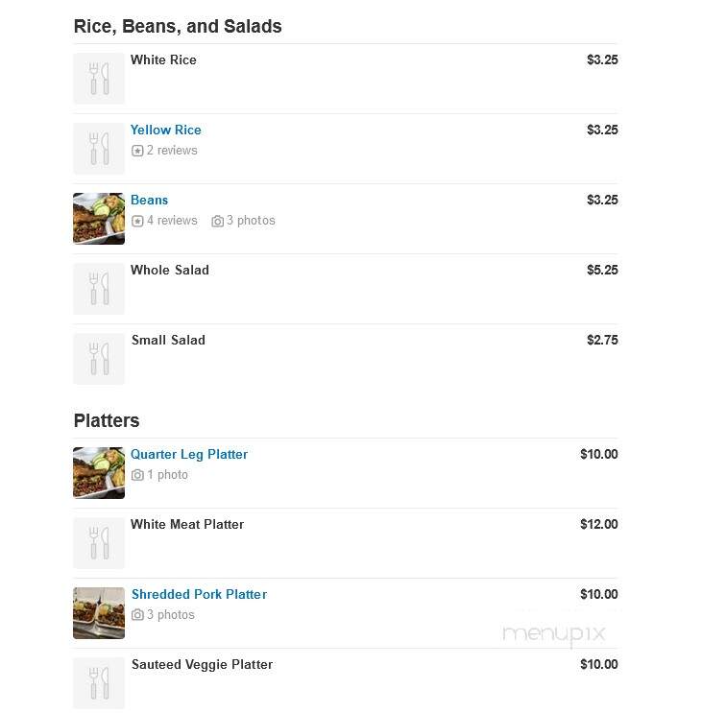Click the Whole Salad placeholder utensils icon

tap(99, 289)
